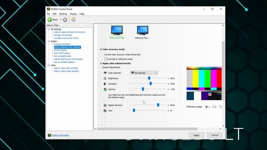Click the horizontal scrollbar thumb
The width and height of the screenshot is (267, 150).
(147, 129)
